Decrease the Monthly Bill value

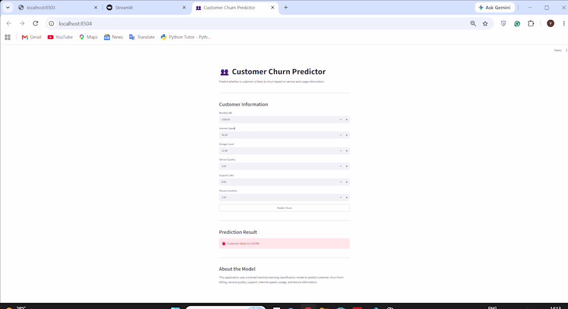click(x=340, y=119)
